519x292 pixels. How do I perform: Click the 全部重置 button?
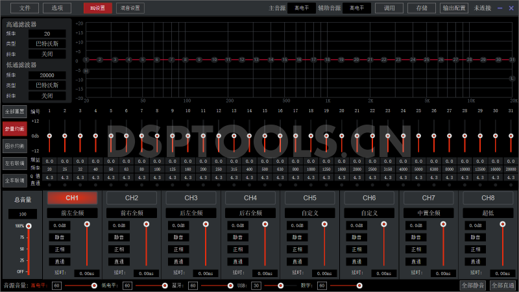click(14, 111)
